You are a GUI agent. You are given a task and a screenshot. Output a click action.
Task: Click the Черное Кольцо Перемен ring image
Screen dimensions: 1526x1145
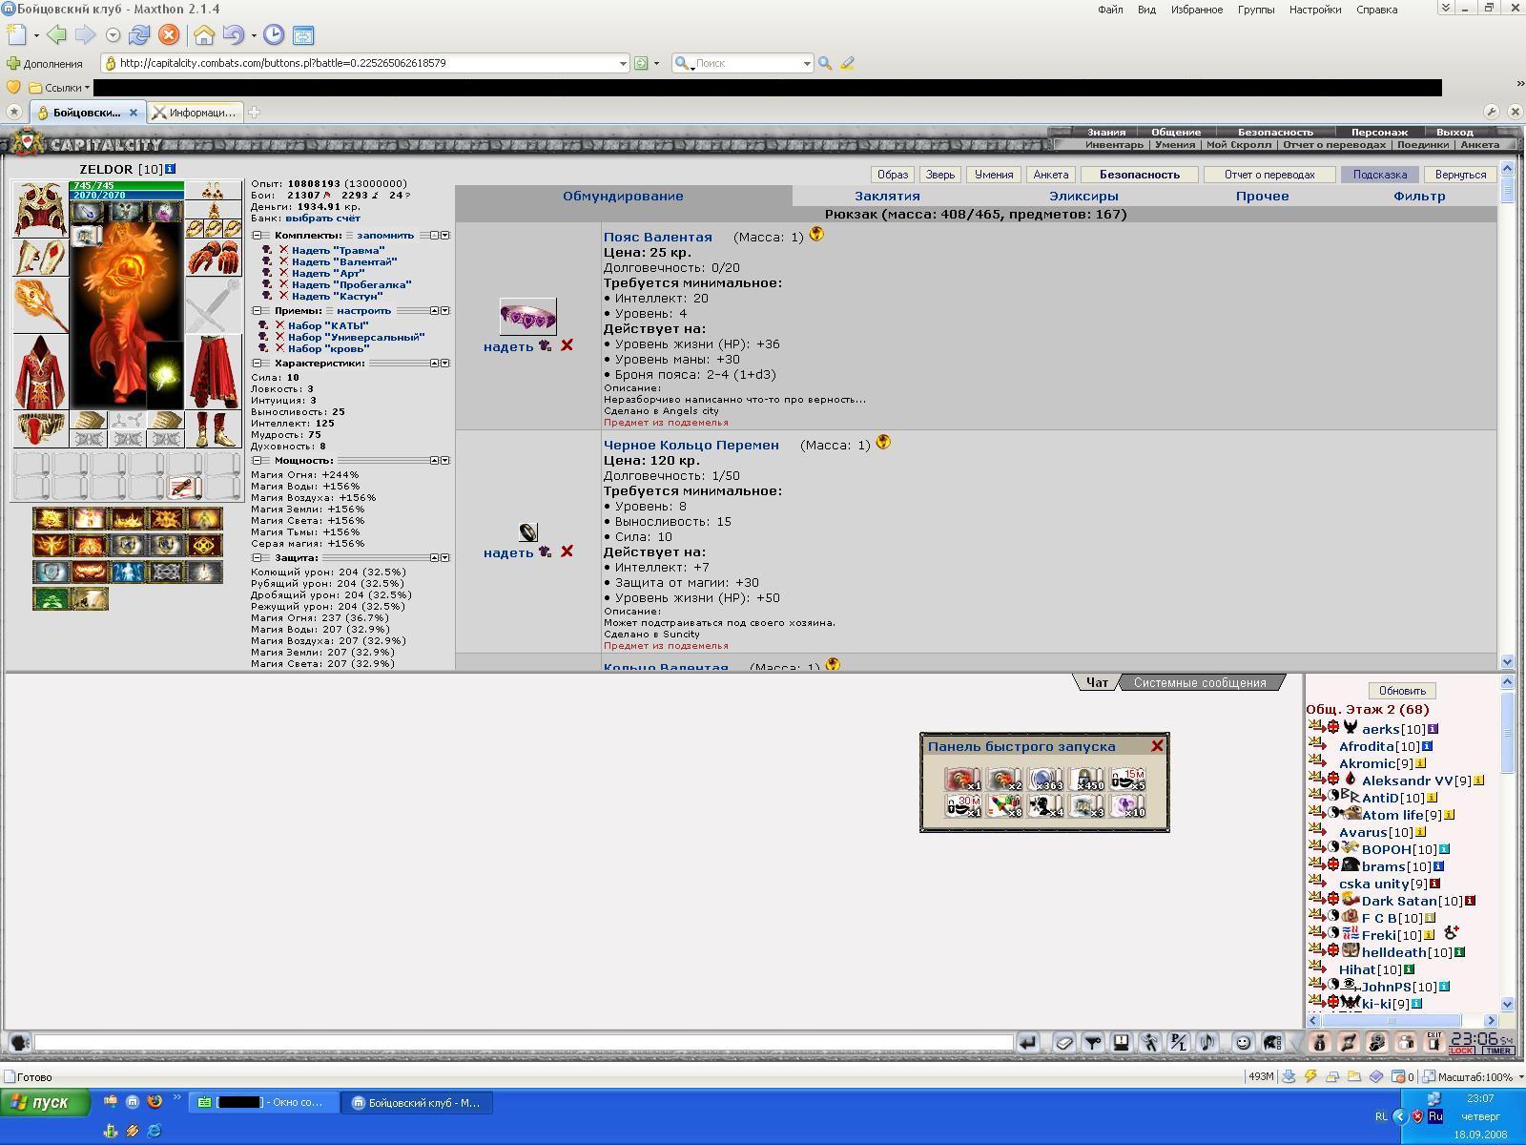tap(527, 532)
